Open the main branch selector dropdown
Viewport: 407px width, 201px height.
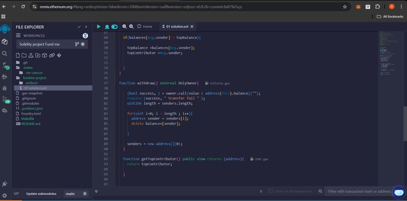click(x=76, y=194)
